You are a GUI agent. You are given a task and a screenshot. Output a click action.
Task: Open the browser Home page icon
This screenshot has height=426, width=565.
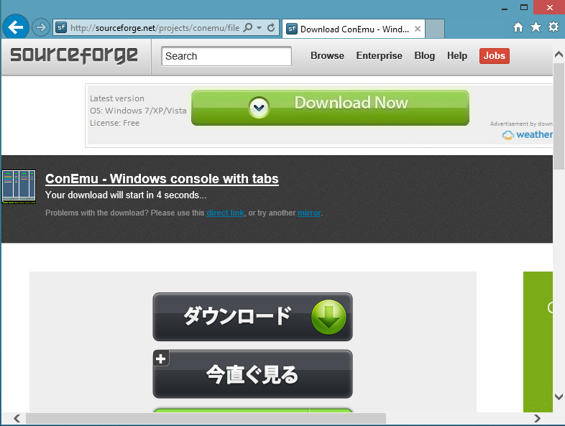click(518, 27)
